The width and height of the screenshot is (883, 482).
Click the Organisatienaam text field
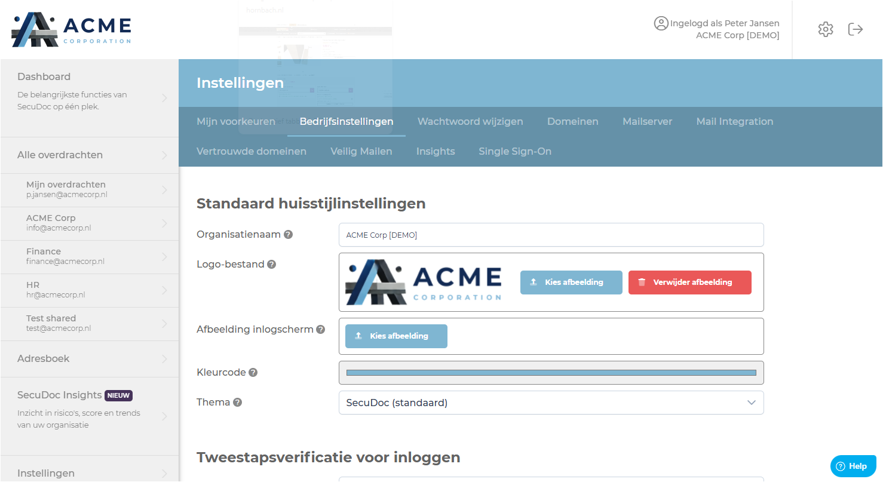pyautogui.click(x=551, y=235)
